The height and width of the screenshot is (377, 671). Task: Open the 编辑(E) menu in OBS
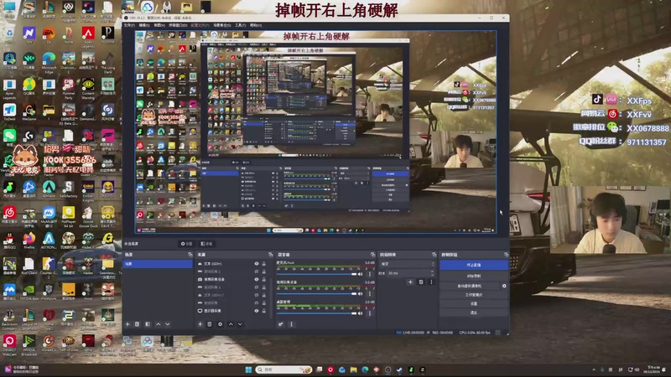pos(144,25)
